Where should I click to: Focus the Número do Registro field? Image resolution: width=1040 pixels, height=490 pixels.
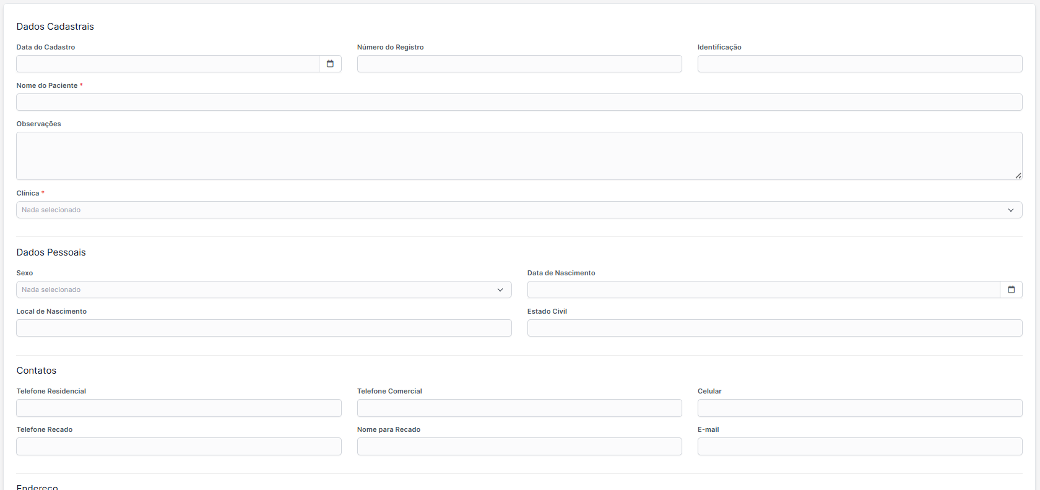pyautogui.click(x=519, y=64)
